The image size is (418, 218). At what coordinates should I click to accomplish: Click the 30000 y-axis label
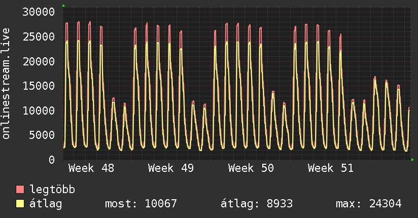[40, 12]
